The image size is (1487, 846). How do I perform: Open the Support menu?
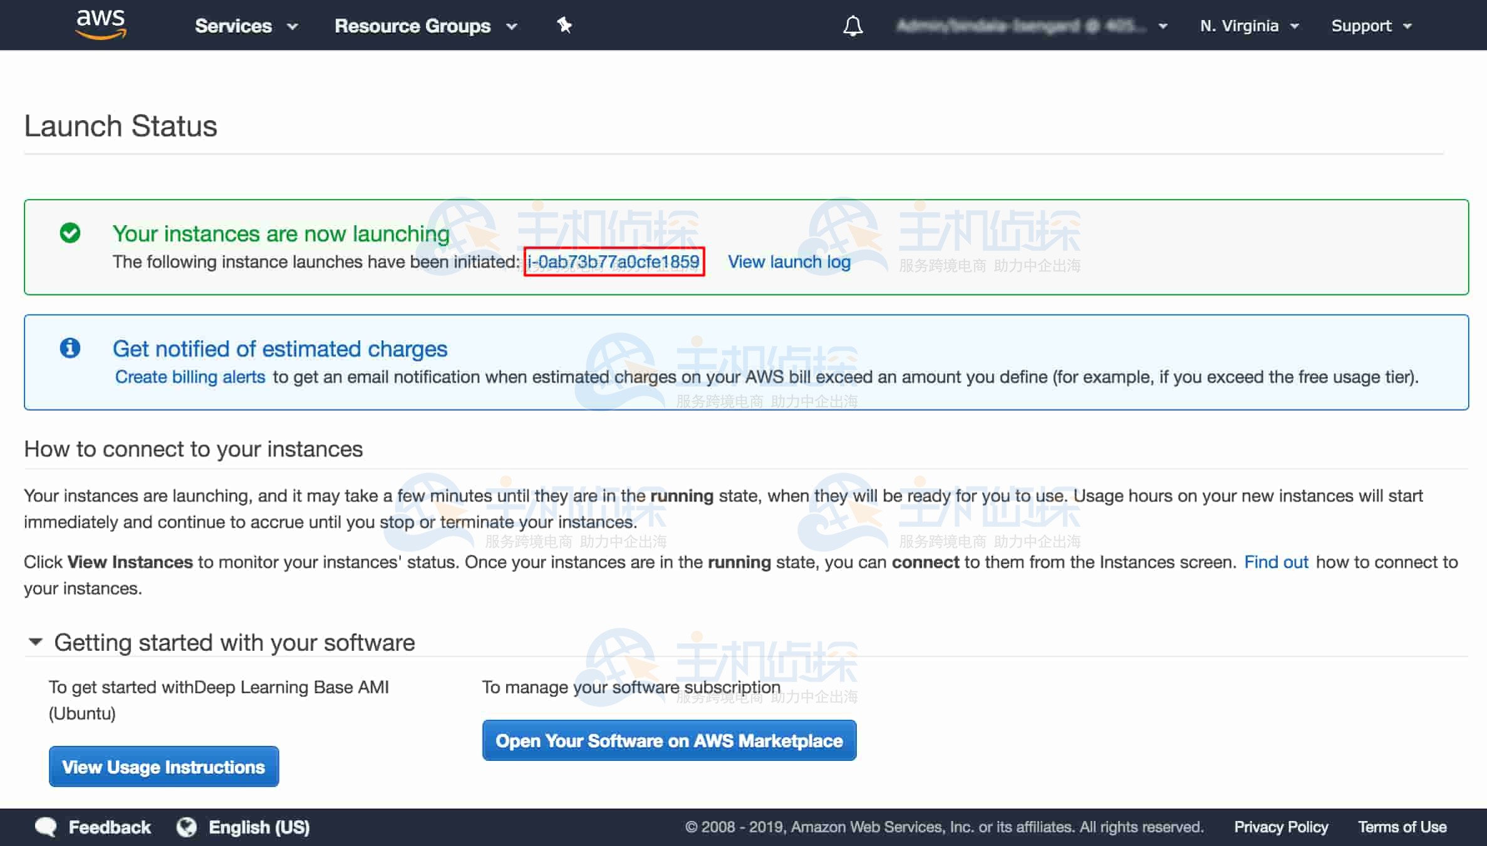[x=1371, y=26]
